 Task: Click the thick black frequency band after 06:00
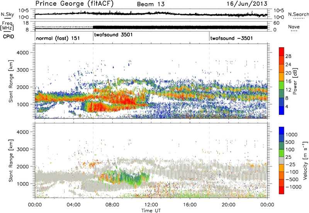coord(180,27)
